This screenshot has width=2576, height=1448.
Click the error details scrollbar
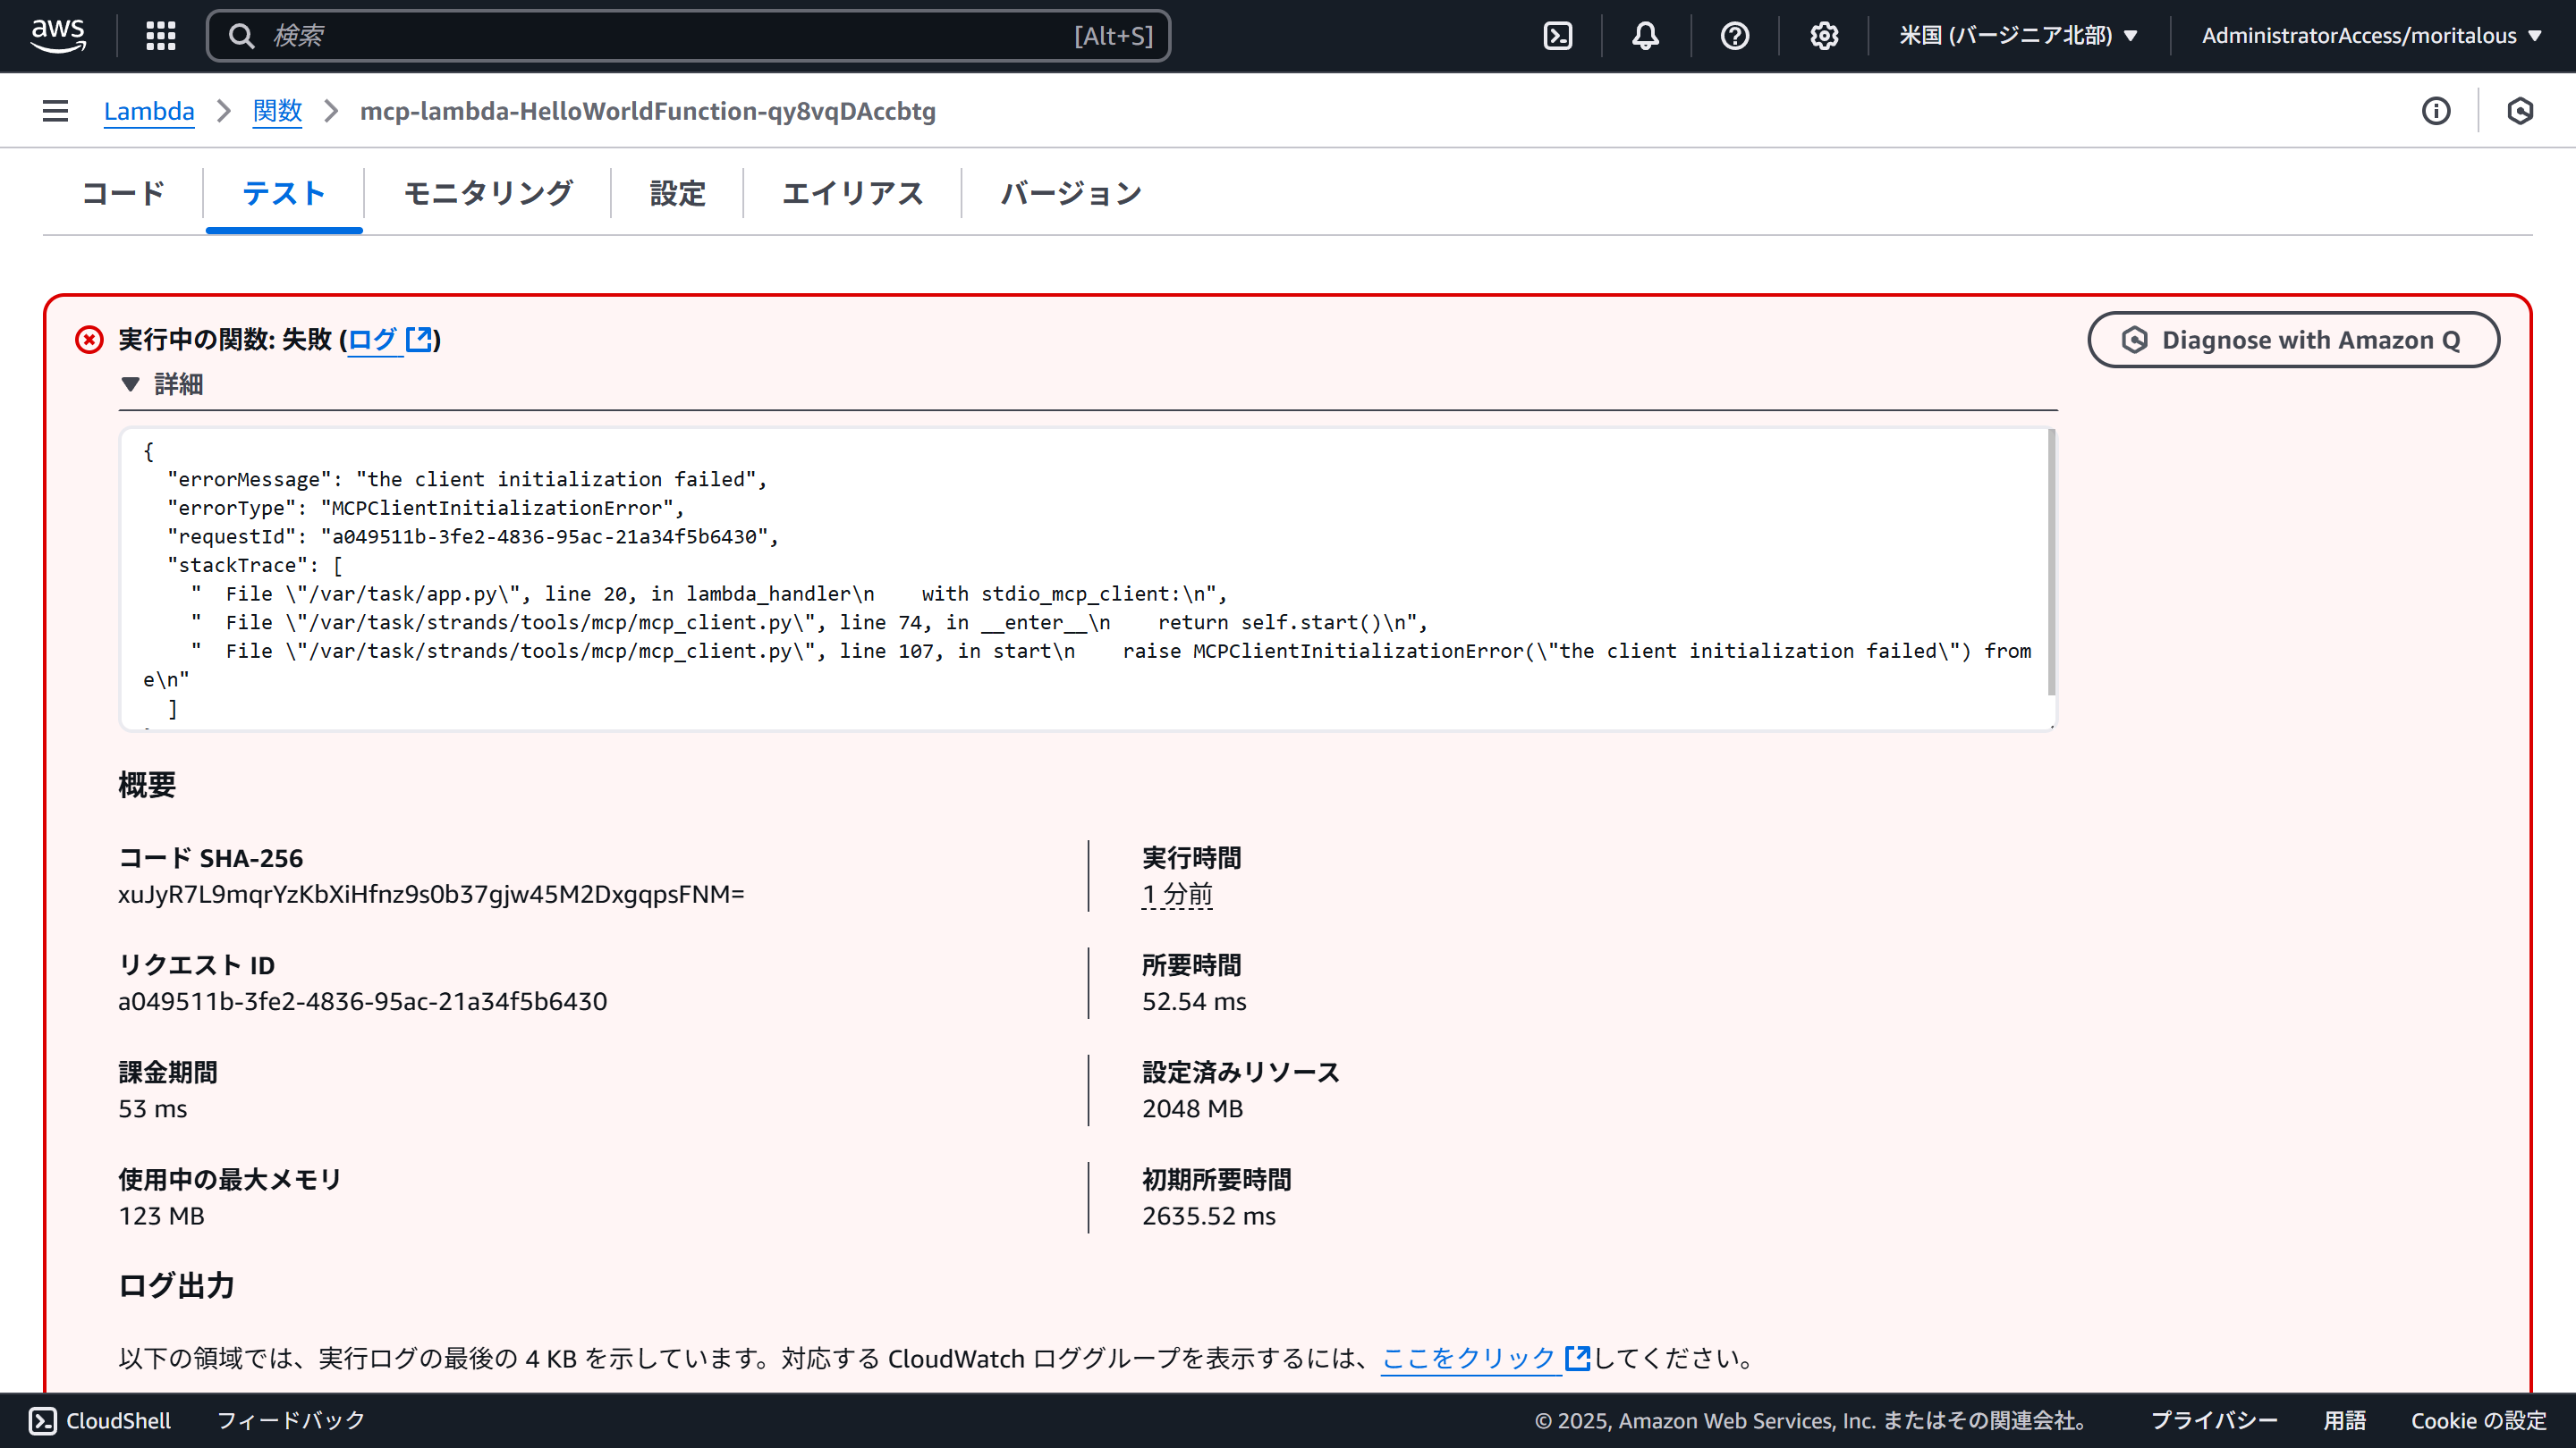click(2050, 561)
